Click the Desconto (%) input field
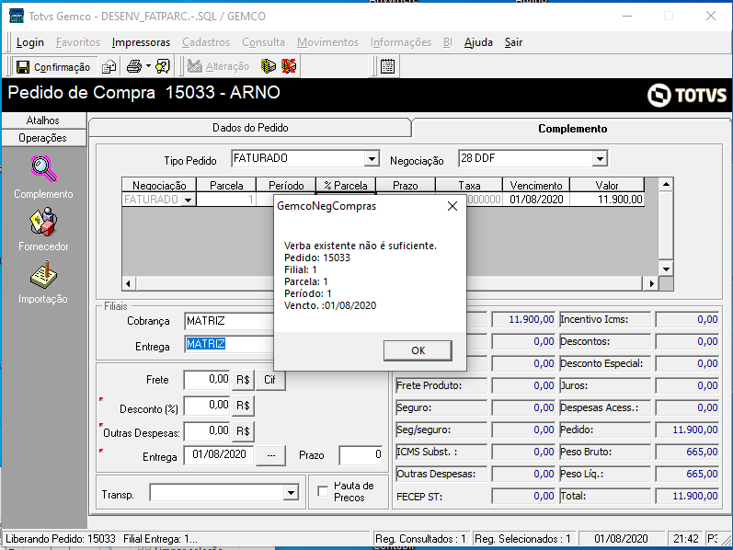733x550 pixels. (x=207, y=405)
